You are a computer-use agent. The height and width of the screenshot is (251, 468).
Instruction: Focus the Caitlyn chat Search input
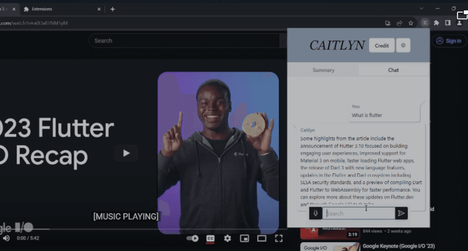point(359,213)
